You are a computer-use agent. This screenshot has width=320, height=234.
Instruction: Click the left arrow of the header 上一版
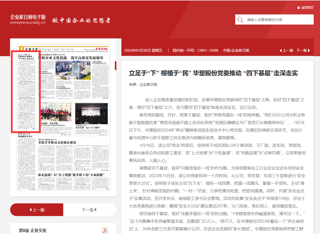(x=281, y=50)
